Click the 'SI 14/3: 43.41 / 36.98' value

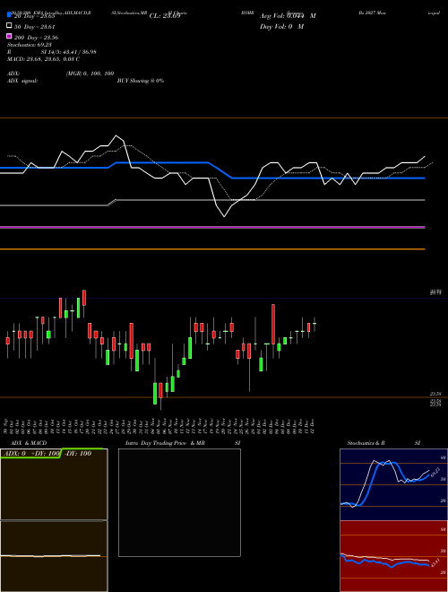click(68, 52)
